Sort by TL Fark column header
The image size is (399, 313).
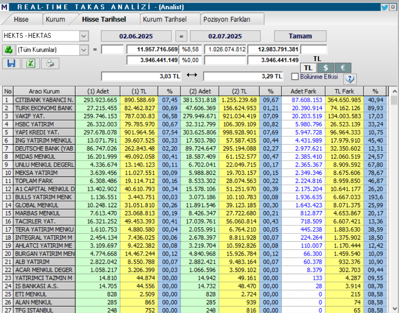[x=344, y=92]
